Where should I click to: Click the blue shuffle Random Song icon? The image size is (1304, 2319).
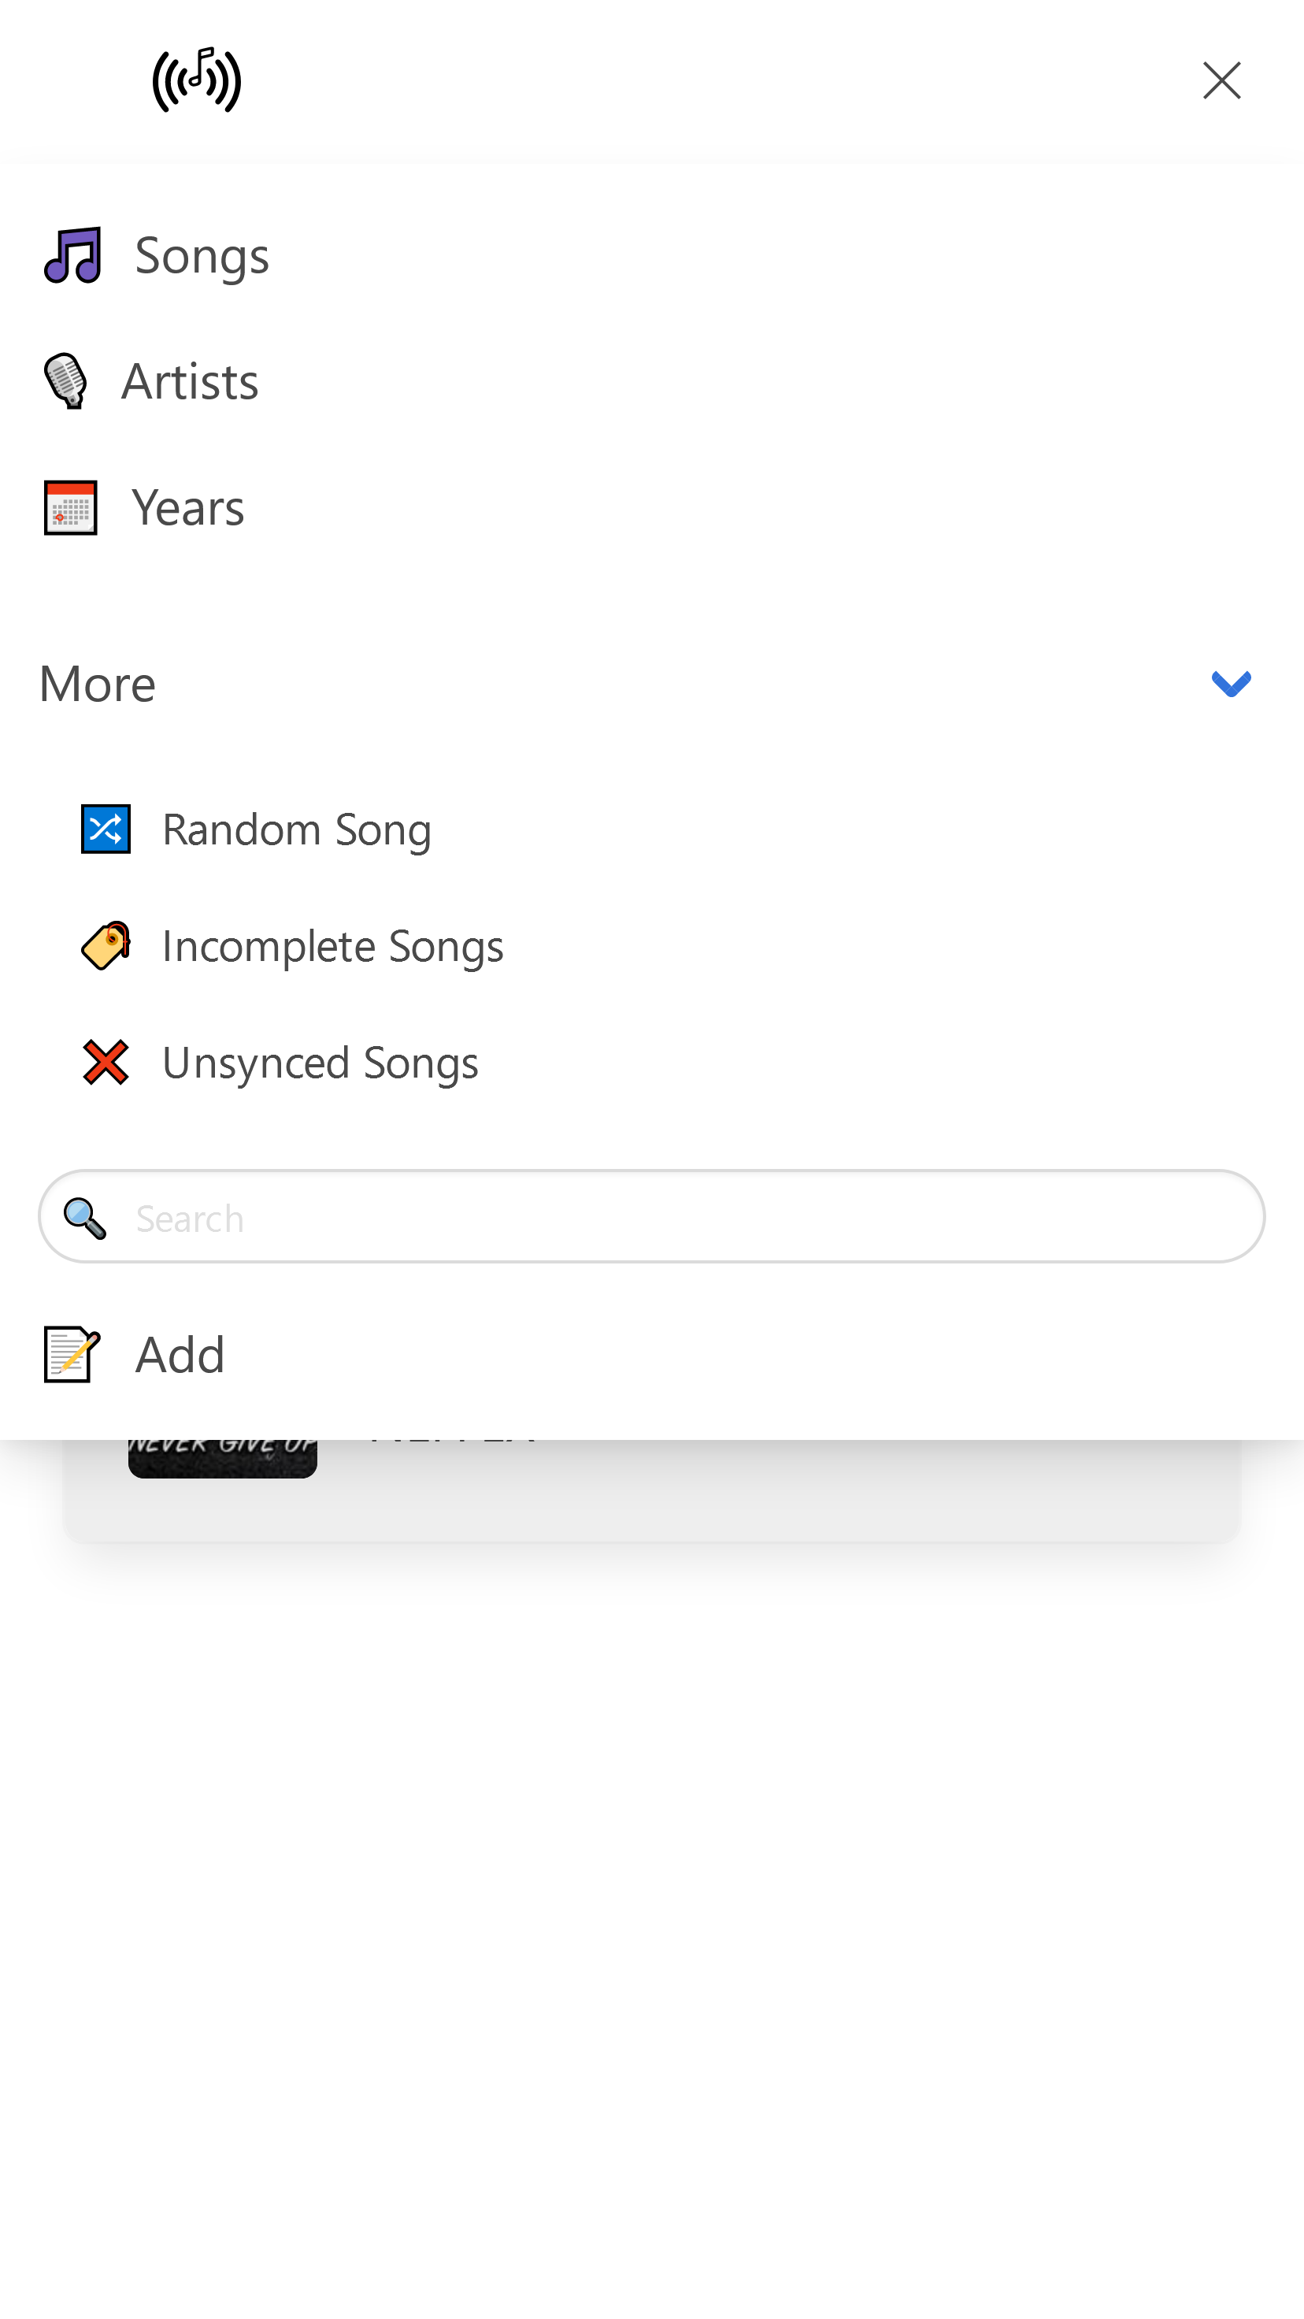[x=106, y=829]
